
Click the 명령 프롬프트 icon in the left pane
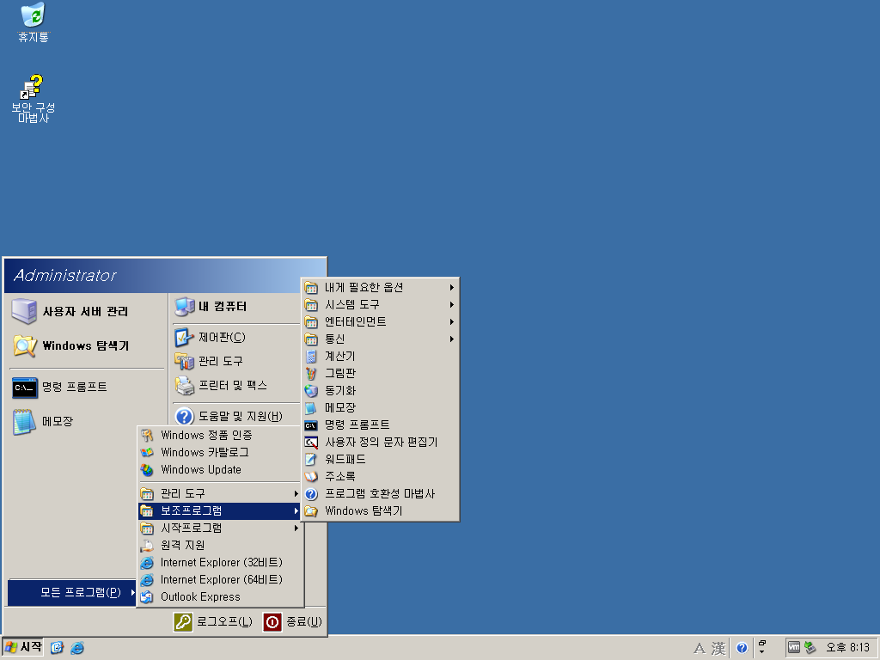click(25, 388)
